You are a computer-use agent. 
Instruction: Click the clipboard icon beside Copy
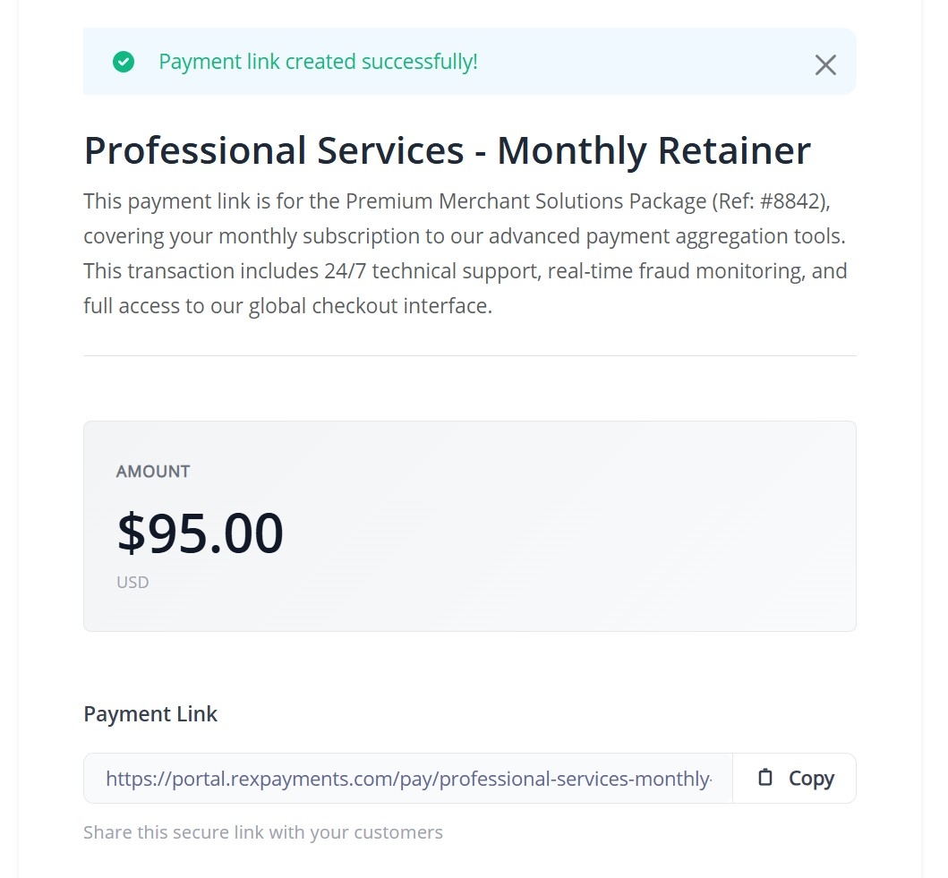[x=764, y=778]
